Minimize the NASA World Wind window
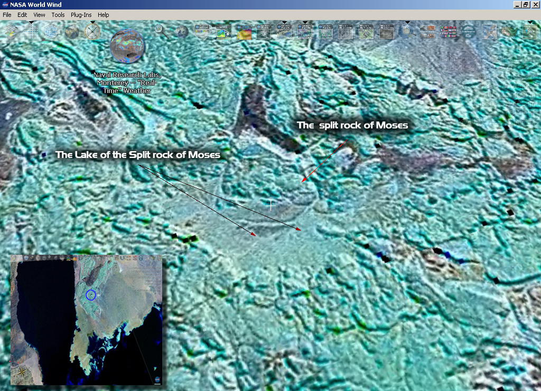The width and height of the screenshot is (541, 391). pos(517,5)
